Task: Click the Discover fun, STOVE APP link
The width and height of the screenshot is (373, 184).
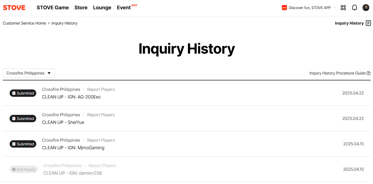Action: point(310,8)
